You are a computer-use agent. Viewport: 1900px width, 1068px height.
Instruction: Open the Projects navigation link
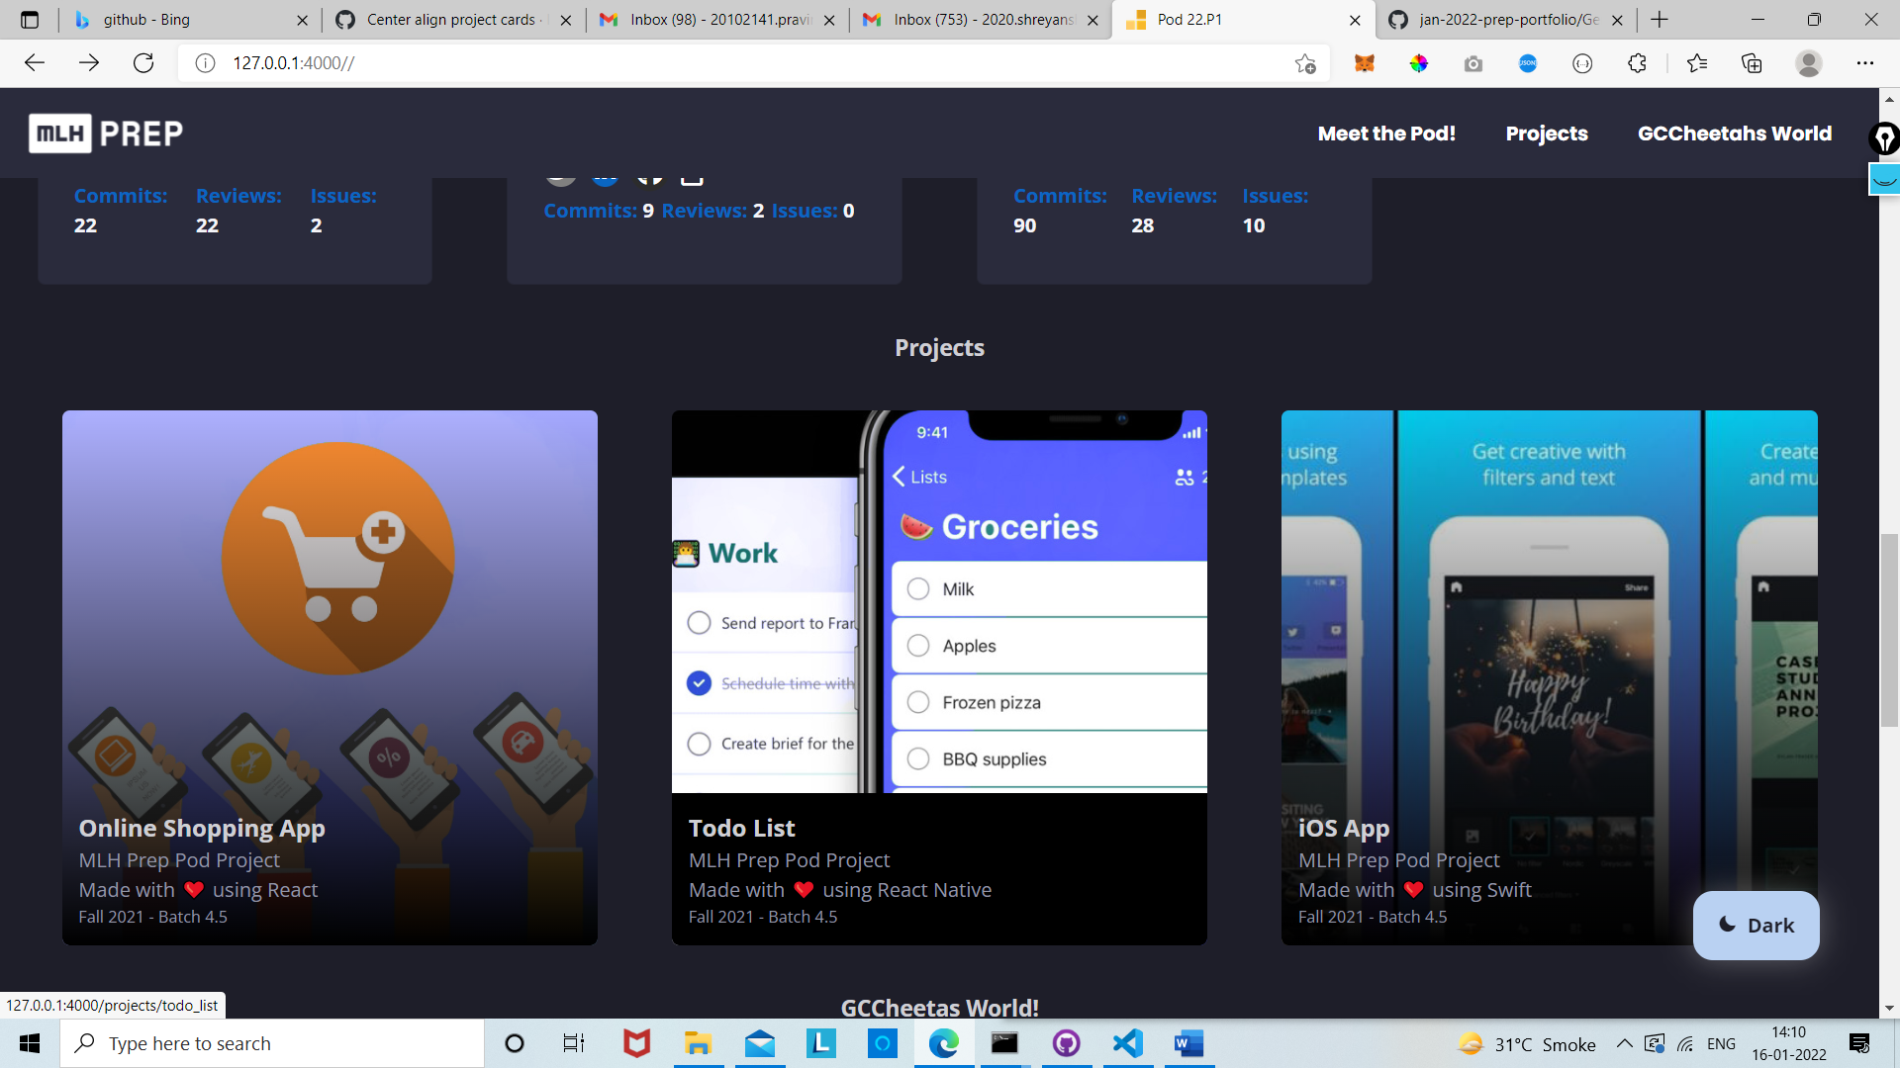click(x=1546, y=133)
